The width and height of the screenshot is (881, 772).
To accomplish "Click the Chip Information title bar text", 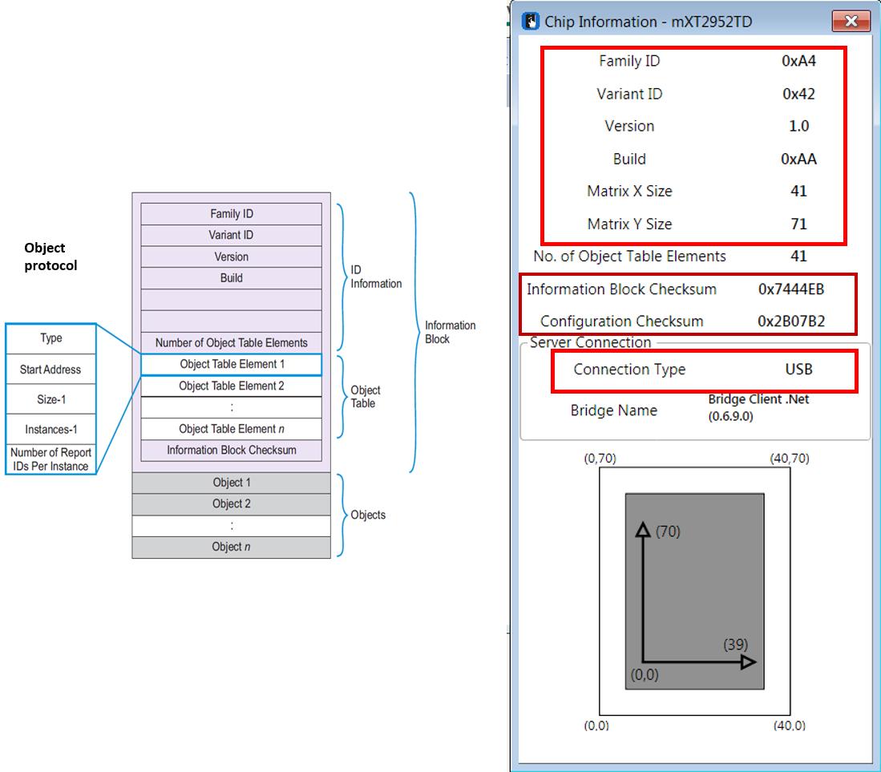I will (x=648, y=22).
